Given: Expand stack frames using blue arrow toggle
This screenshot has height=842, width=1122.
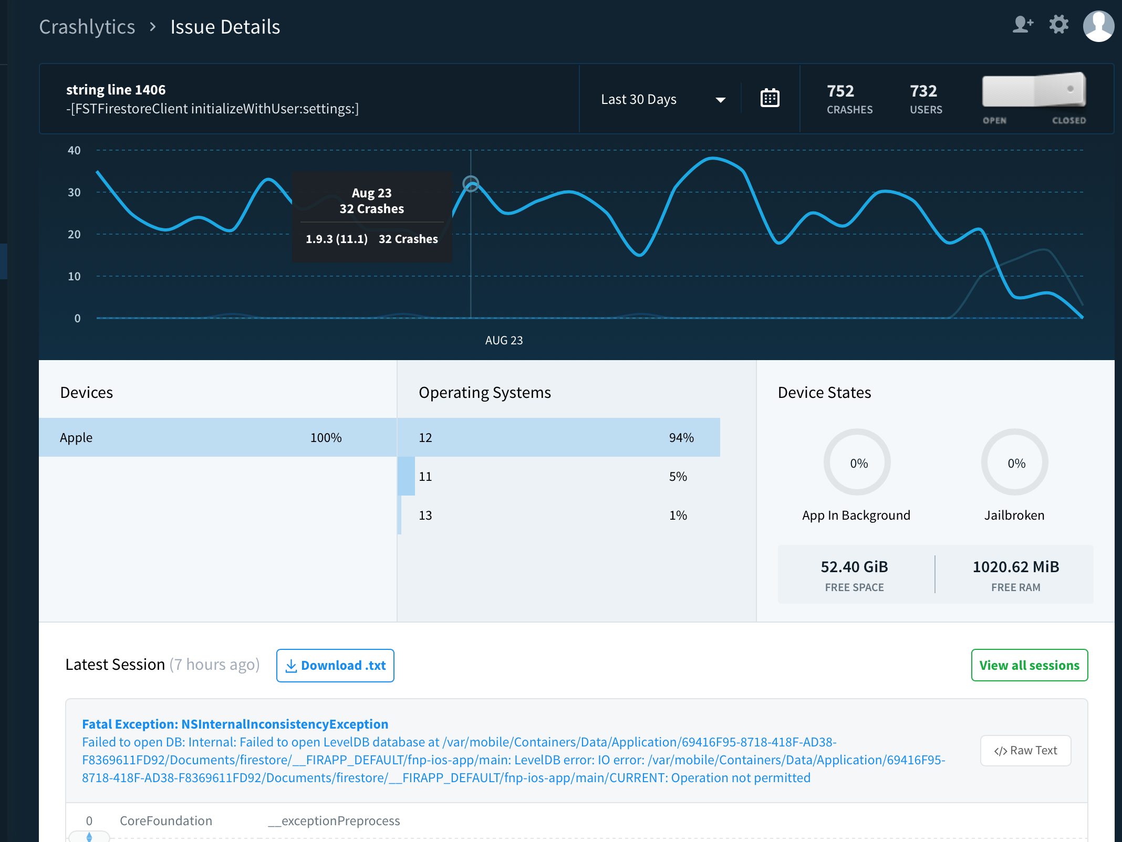Looking at the screenshot, I should point(89,836).
